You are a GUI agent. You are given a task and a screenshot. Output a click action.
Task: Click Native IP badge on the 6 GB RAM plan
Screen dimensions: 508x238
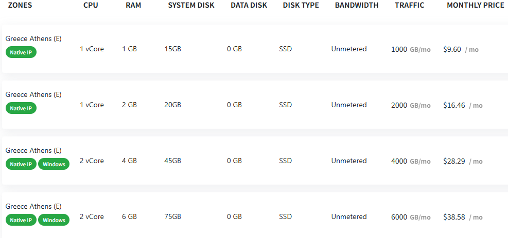pyautogui.click(x=21, y=220)
